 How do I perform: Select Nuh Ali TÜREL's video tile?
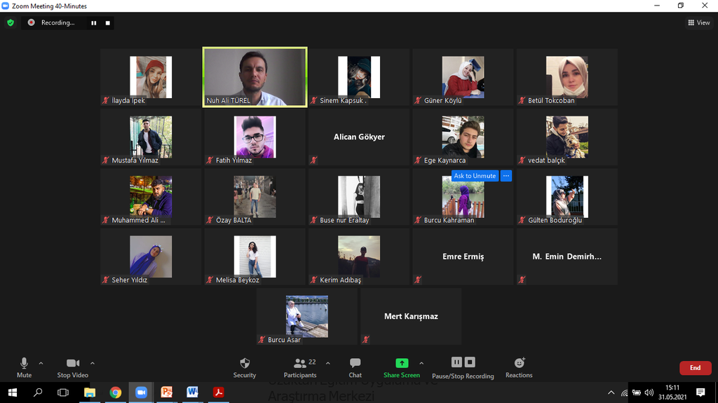pos(255,77)
